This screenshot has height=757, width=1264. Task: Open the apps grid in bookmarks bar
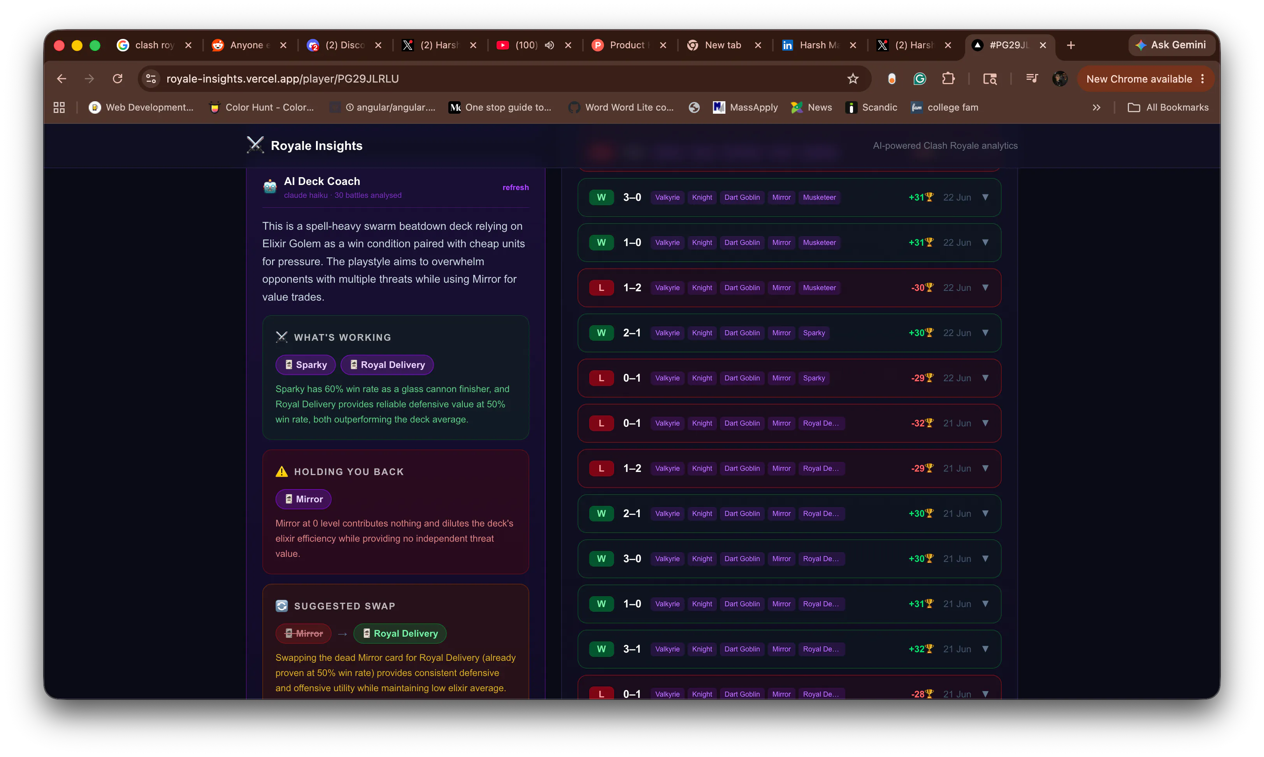coord(59,107)
